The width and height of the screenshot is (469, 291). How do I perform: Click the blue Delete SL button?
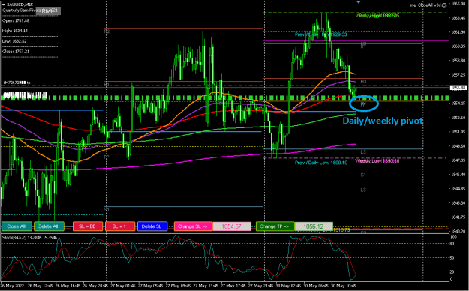pyautogui.click(x=152, y=226)
